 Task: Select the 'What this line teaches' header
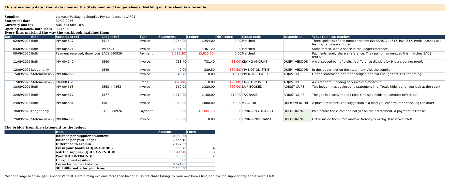point(378,37)
